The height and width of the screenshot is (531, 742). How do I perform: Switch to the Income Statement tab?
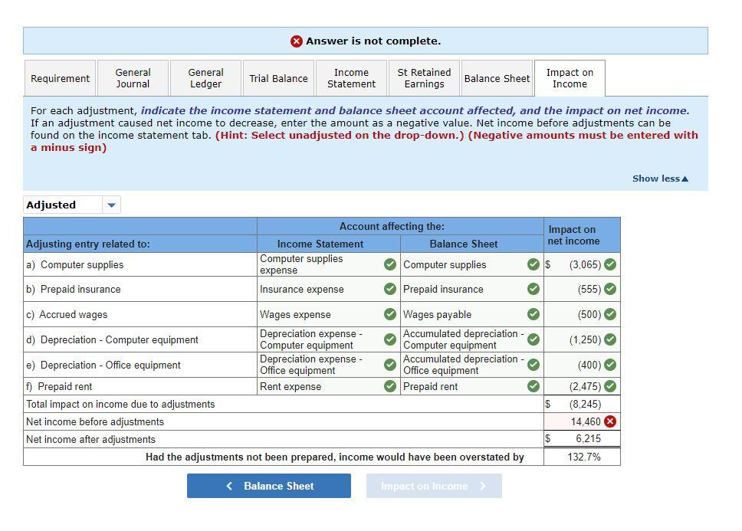pos(351,78)
